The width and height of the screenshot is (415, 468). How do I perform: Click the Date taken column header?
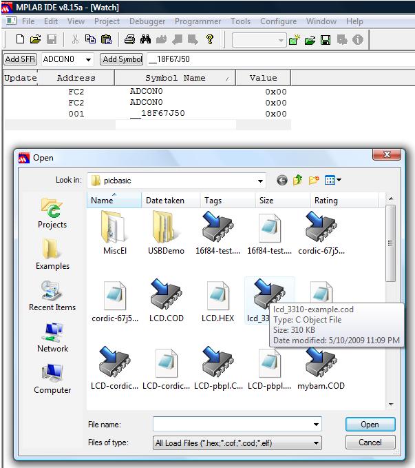[170, 201]
